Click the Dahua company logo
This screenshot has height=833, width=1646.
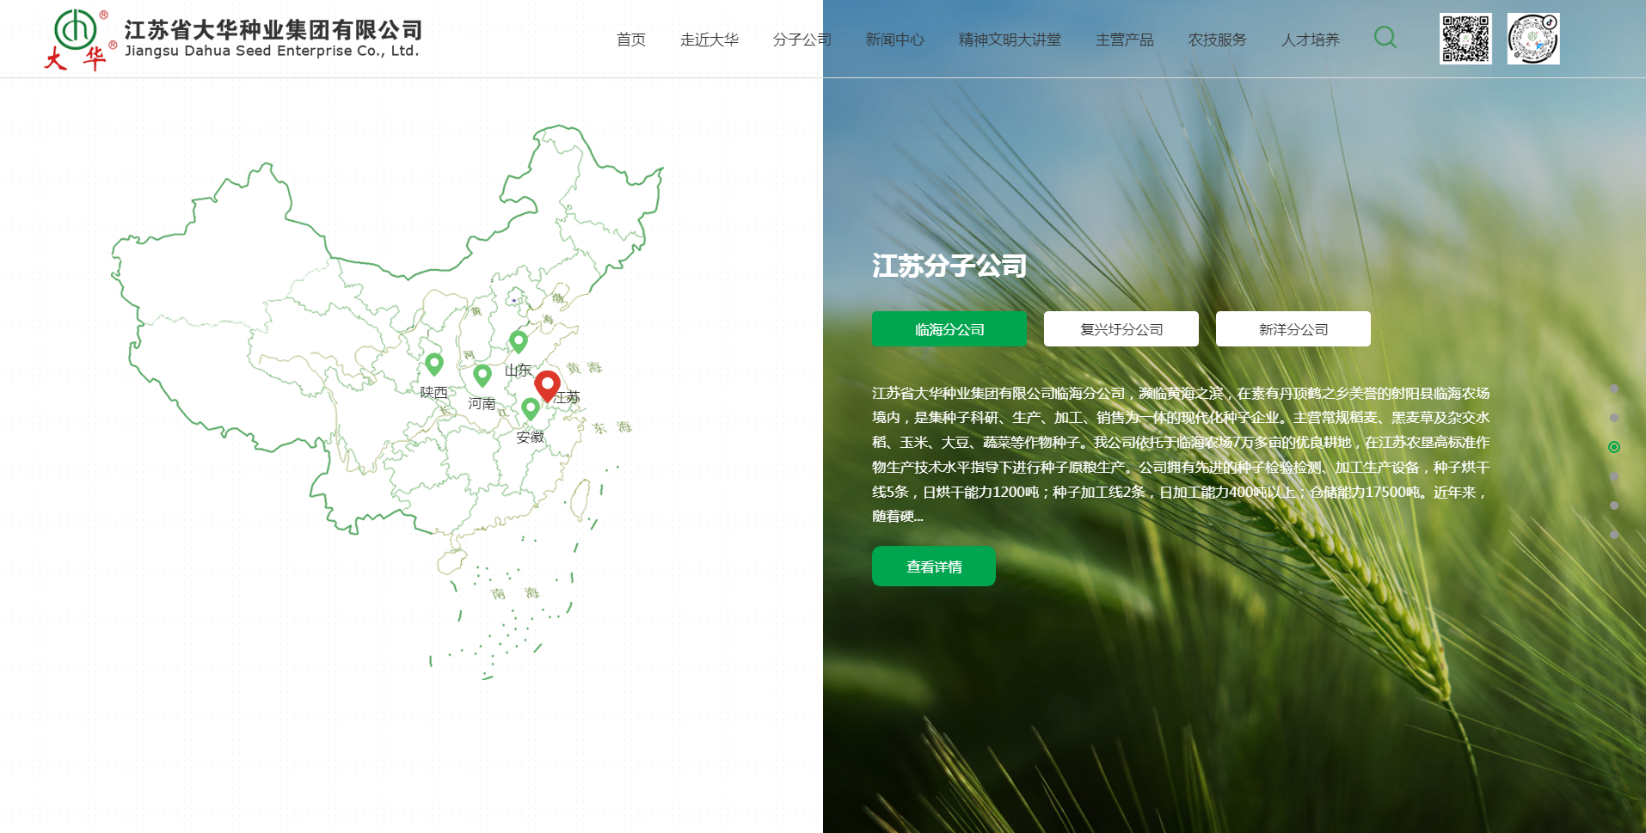[x=232, y=40]
